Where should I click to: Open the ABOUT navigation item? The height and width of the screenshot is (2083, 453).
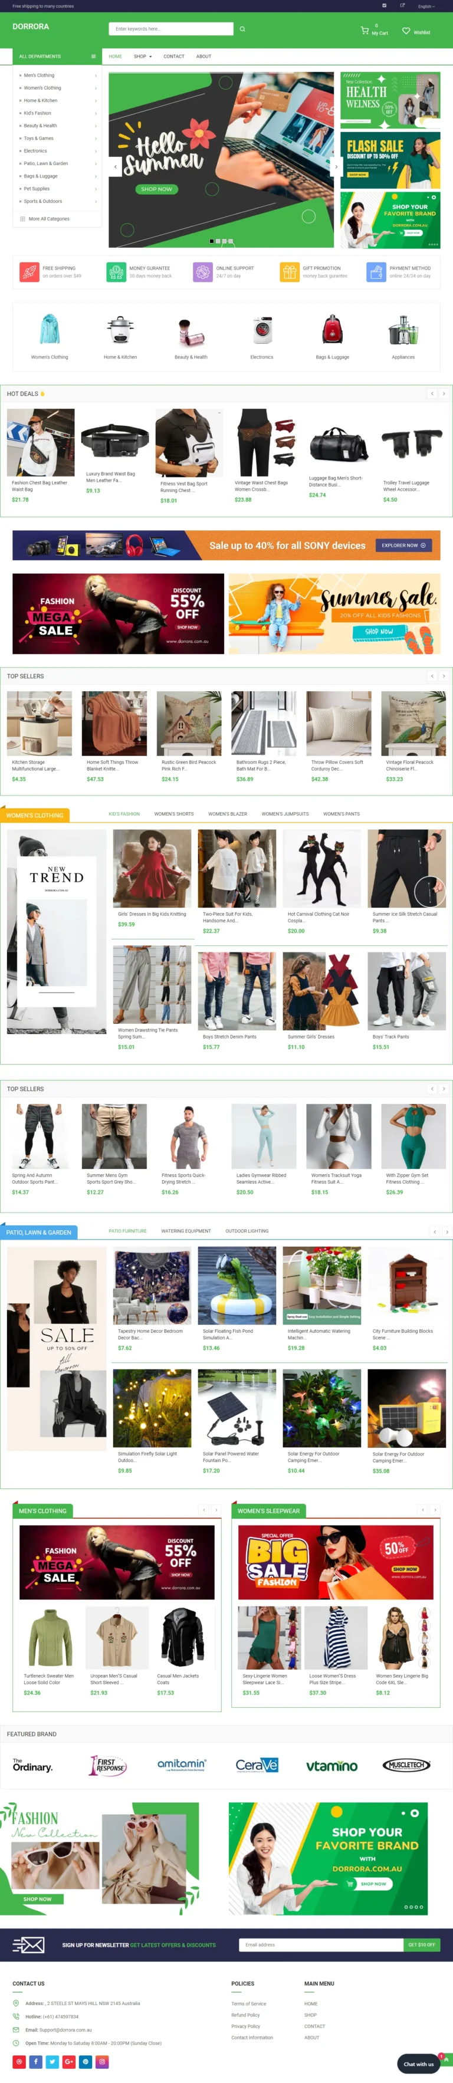(x=204, y=57)
